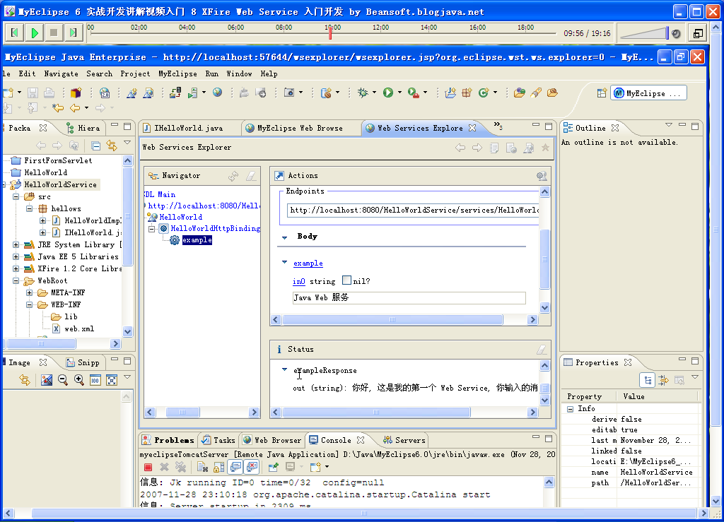Expand XFire 1.2 Core Libraries node
724x522 pixels.
click(16, 268)
